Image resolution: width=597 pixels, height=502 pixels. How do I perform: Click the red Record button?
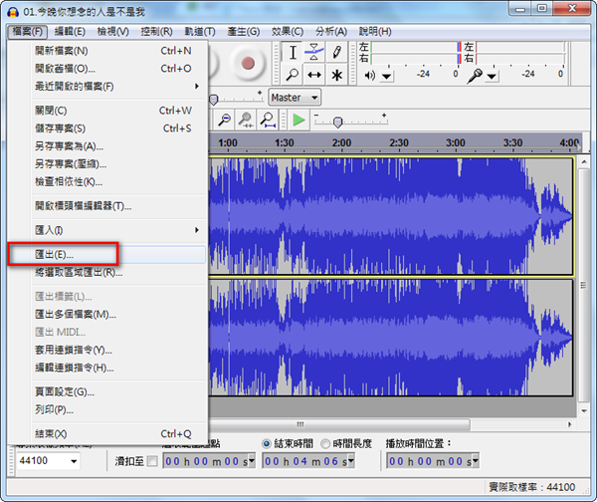248,63
